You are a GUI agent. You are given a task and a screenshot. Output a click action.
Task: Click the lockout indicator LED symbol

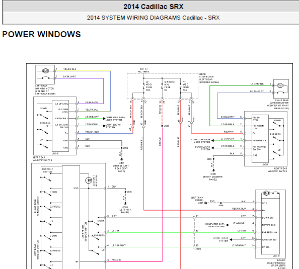[89, 180]
